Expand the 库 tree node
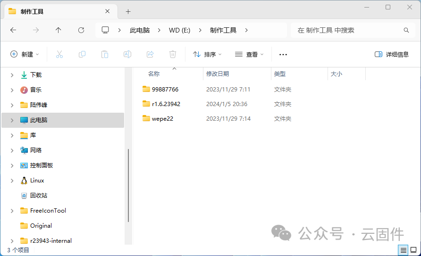The width and height of the screenshot is (421, 256). pyautogui.click(x=12, y=135)
